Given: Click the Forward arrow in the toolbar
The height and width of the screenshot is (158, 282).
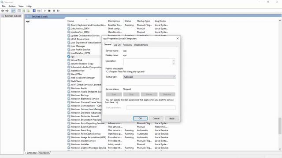Looking at the screenshot, I should pyautogui.click(x=7, y=11).
